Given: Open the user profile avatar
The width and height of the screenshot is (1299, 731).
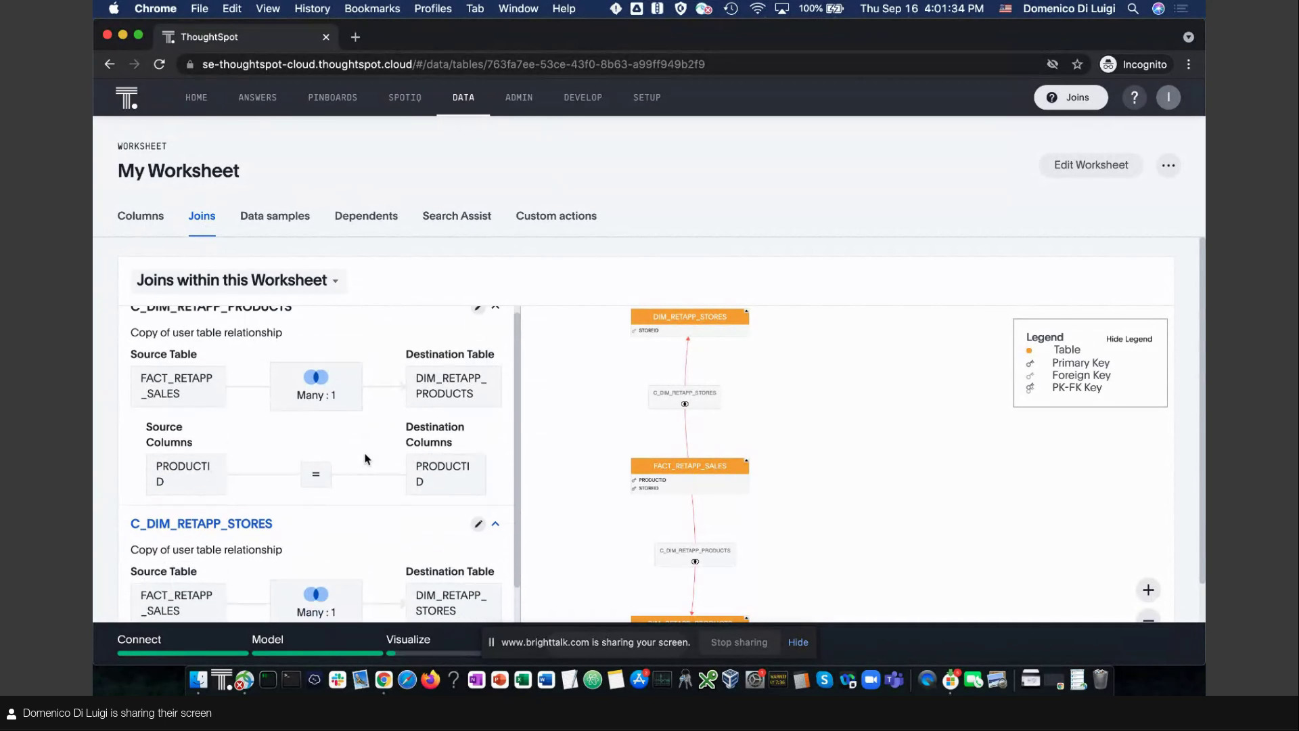Looking at the screenshot, I should point(1168,97).
